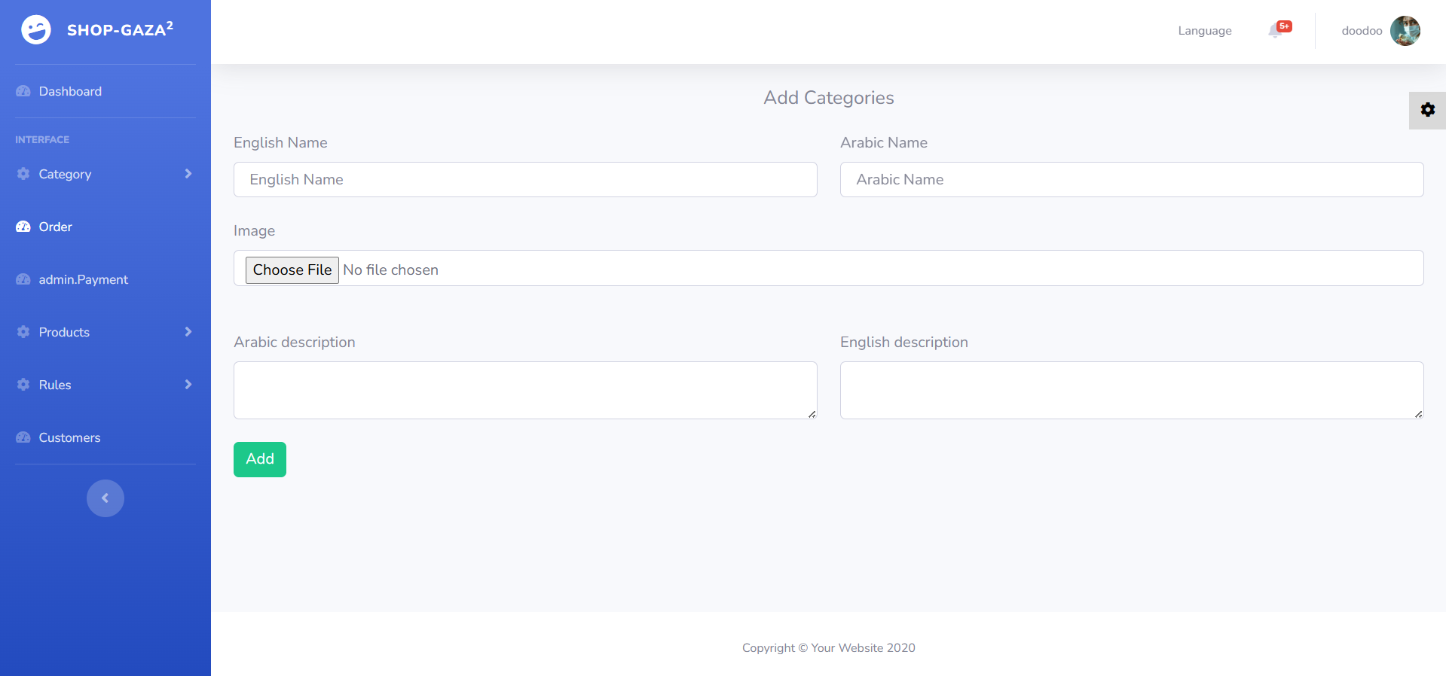Viewport: 1446px width, 676px height.
Task: Open the Rules menu item
Action: point(105,385)
